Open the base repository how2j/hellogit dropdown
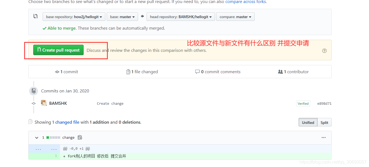The height and width of the screenshot is (167, 369). [x=74, y=17]
